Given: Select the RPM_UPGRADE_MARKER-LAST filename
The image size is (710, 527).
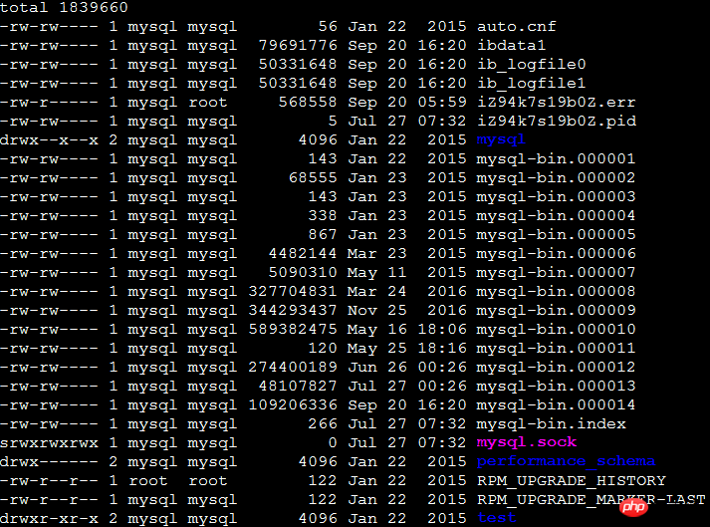Looking at the screenshot, I should point(591,500).
